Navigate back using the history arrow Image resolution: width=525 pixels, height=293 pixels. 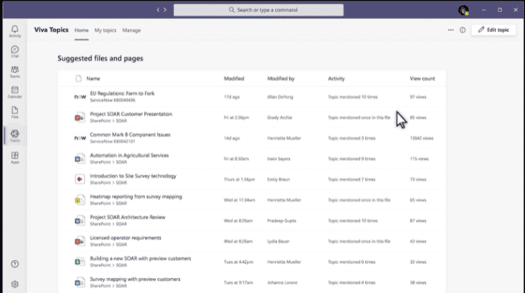[x=159, y=10]
